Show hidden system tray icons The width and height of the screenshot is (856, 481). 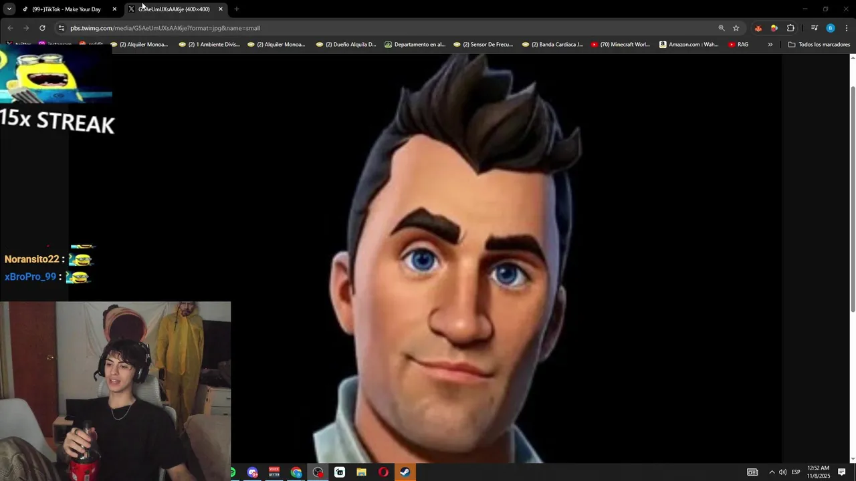[772, 472]
